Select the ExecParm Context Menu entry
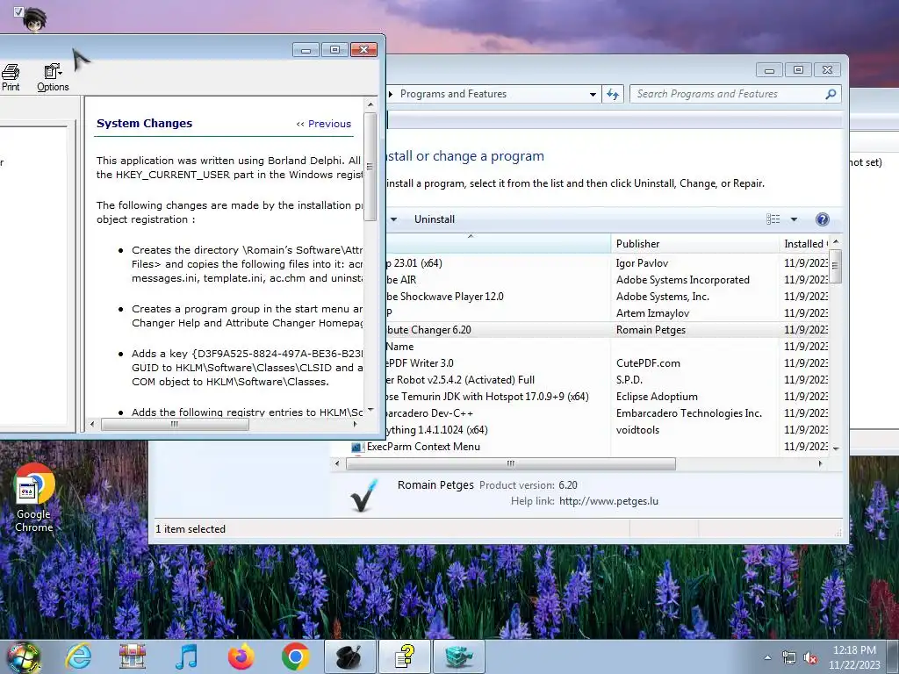This screenshot has height=674, width=899. click(423, 447)
